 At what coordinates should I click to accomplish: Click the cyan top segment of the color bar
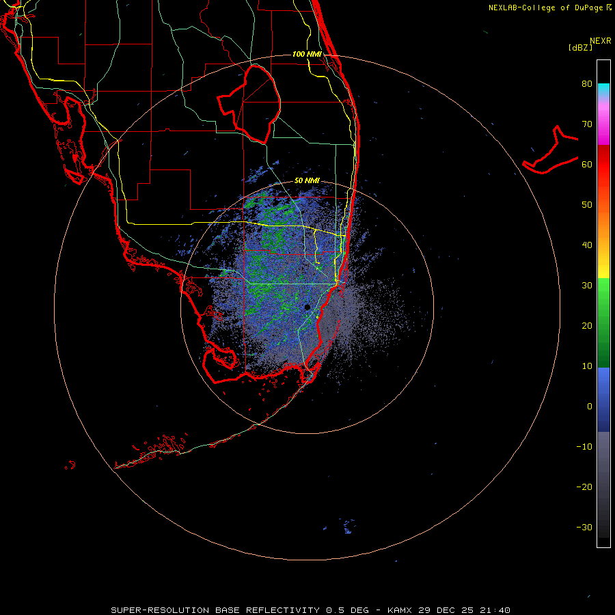(x=603, y=89)
